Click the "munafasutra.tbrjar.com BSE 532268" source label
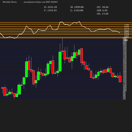This screenshot has height=132, width=132. click(41, 2)
